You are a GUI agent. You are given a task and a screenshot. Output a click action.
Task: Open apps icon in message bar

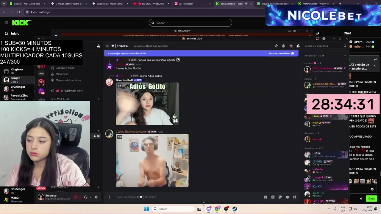click(x=295, y=197)
